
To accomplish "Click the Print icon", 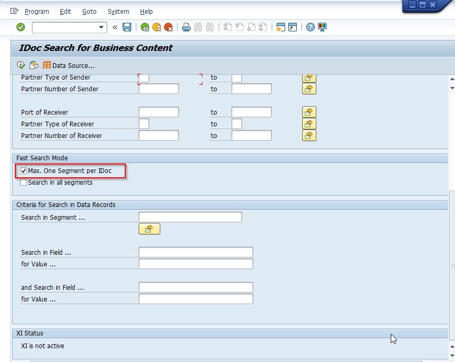I will coord(186,27).
